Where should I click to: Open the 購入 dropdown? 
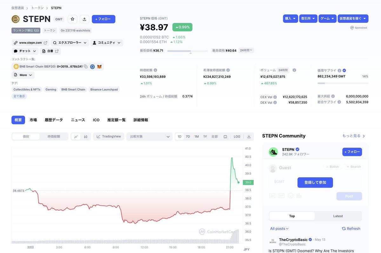pos(291,18)
